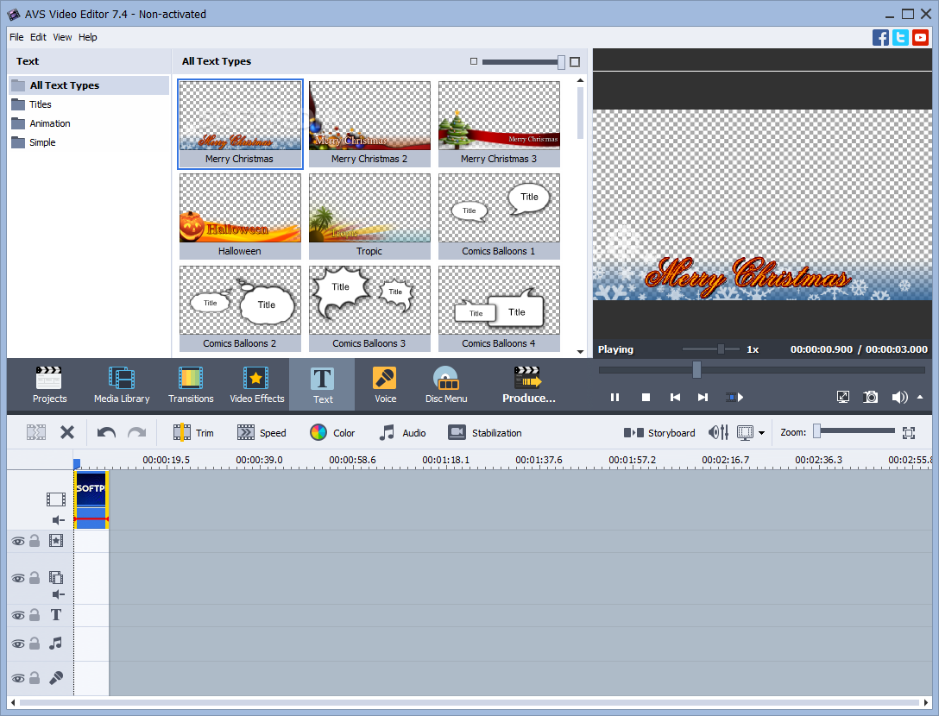Redo the last action
939x716 pixels.
pos(137,432)
